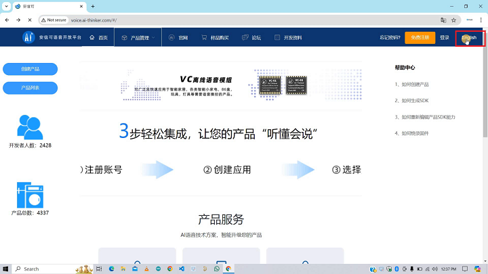488x274 pixels.
Task: Open Mail app from taskbar
Action: click(x=135, y=269)
